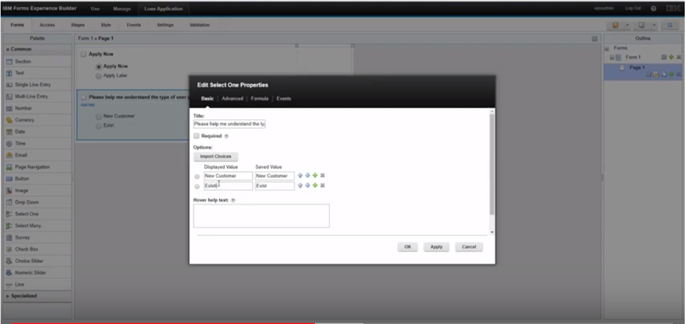Move the New Customer option up
Viewport: 686px width, 324px height.
300,175
